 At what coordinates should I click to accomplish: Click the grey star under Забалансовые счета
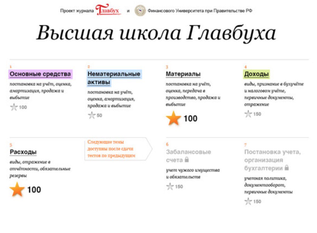tap(170, 187)
